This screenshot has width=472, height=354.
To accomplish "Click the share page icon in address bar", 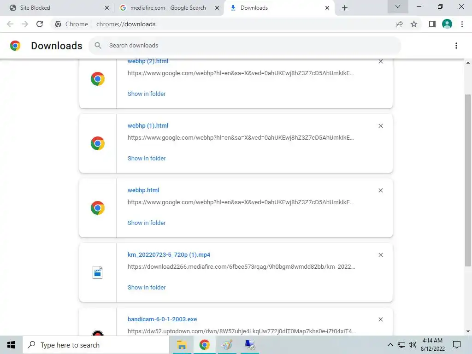I will pos(399,24).
